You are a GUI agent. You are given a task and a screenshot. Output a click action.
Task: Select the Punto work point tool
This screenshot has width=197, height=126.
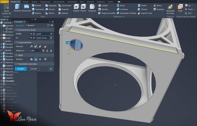click(x=190, y=9)
